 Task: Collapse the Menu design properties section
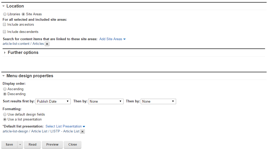tap(4, 76)
